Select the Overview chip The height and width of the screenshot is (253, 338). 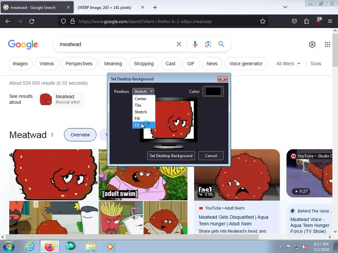pyautogui.click(x=80, y=135)
